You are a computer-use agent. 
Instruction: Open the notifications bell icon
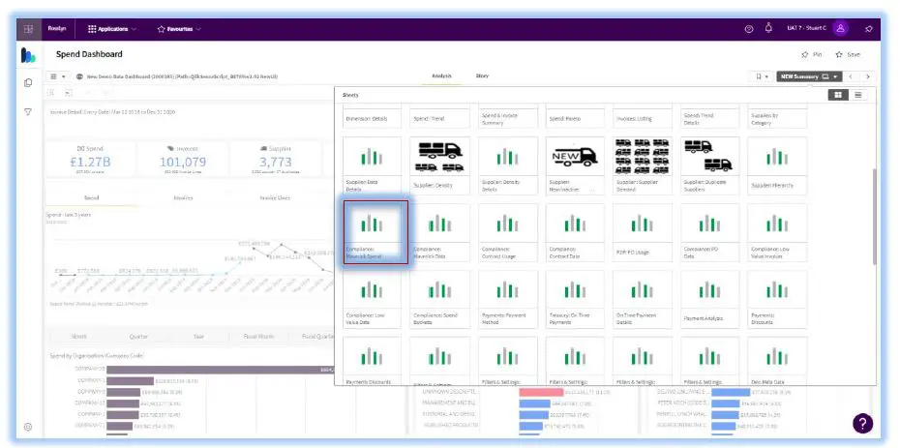[768, 28]
